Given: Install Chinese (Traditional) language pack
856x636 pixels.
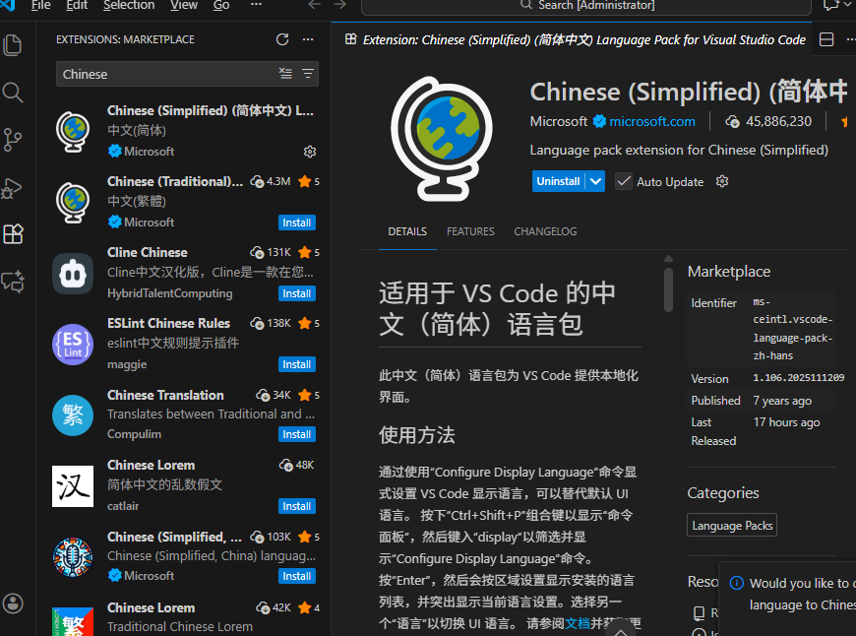Looking at the screenshot, I should point(296,223).
